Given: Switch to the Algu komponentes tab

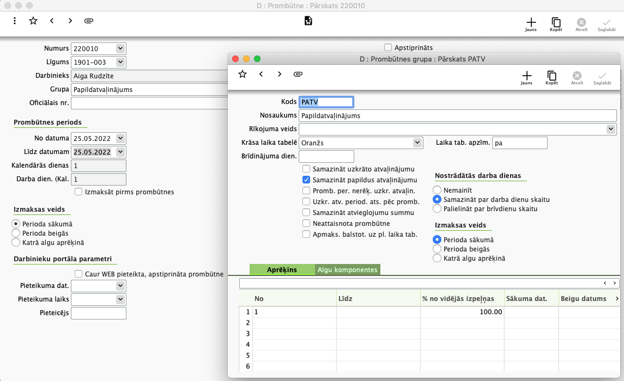Looking at the screenshot, I should click(347, 269).
